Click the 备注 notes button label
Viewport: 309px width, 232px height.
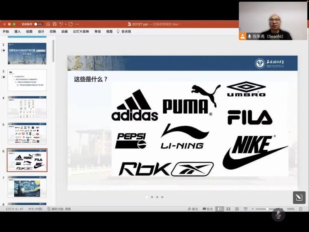pos(195,209)
